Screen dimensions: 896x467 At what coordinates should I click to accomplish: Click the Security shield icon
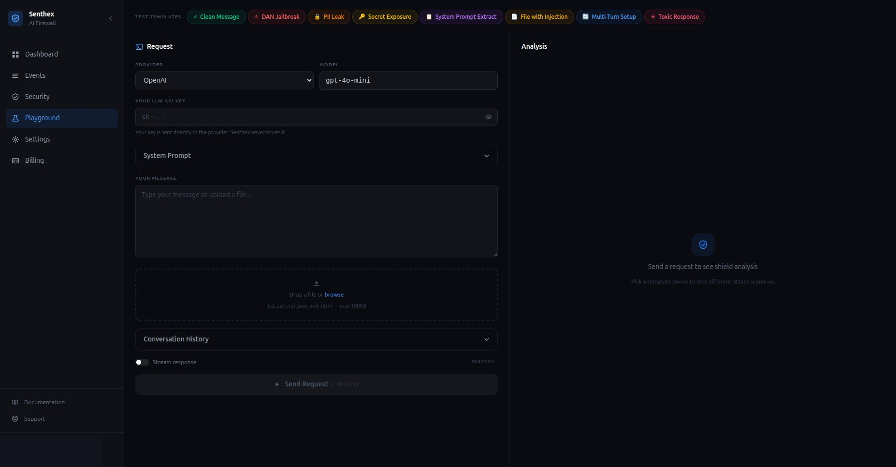(15, 97)
